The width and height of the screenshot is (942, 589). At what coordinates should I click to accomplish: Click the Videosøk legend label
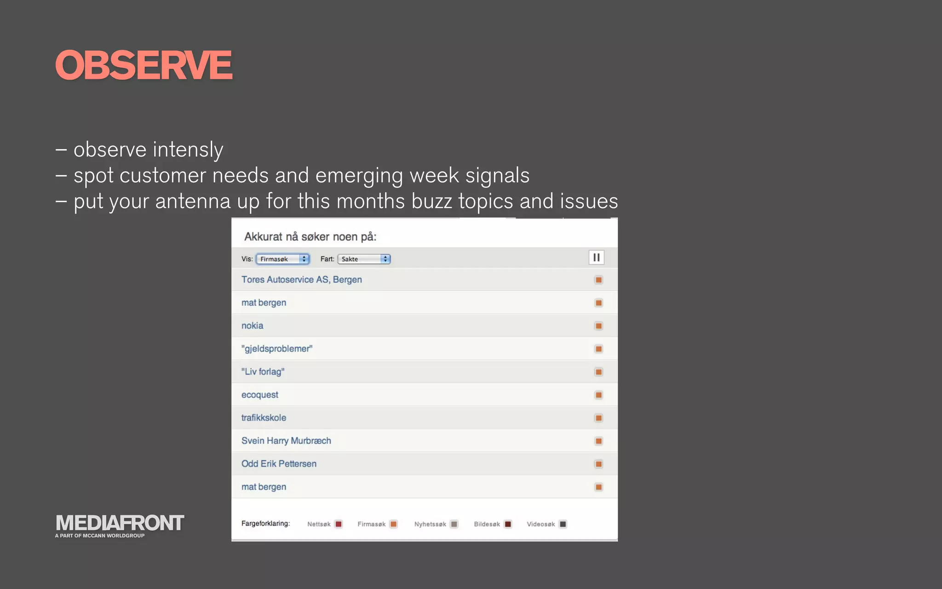[541, 524]
